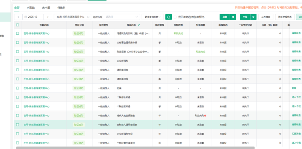This screenshot has height=149, width=302.
Task: Click report name 个税经营所得年报
Action: [126, 143]
